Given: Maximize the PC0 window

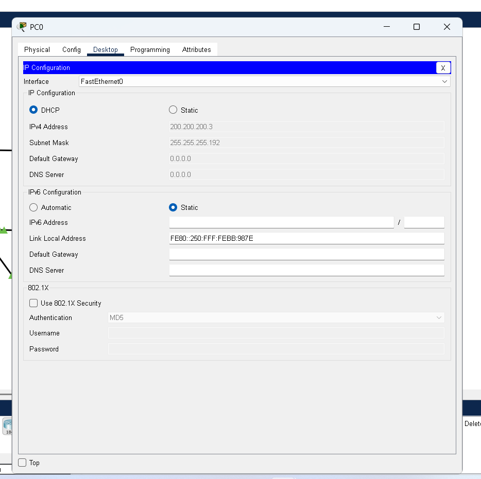Looking at the screenshot, I should [x=417, y=27].
